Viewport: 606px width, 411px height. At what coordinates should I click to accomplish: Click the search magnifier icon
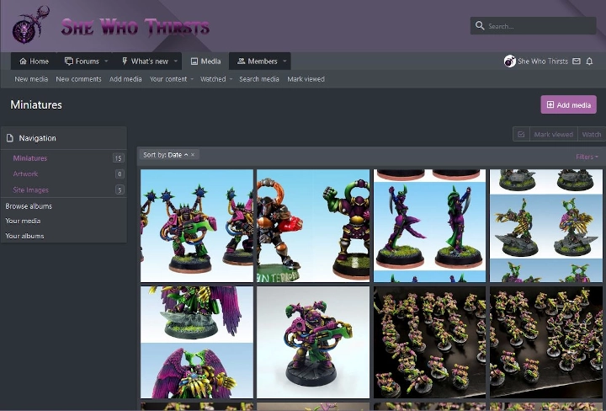pyautogui.click(x=480, y=26)
